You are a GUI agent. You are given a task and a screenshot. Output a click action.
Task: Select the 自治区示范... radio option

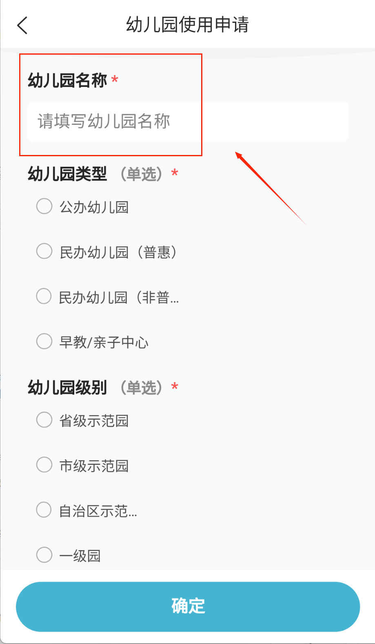point(44,510)
